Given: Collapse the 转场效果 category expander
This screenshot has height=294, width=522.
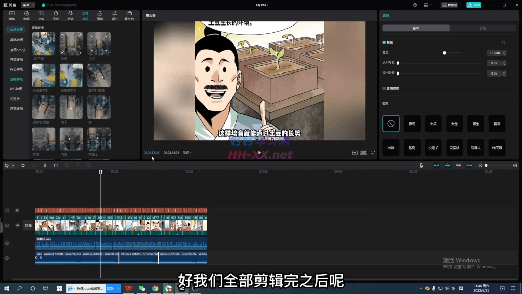Looking at the screenshot, I should (8, 30).
